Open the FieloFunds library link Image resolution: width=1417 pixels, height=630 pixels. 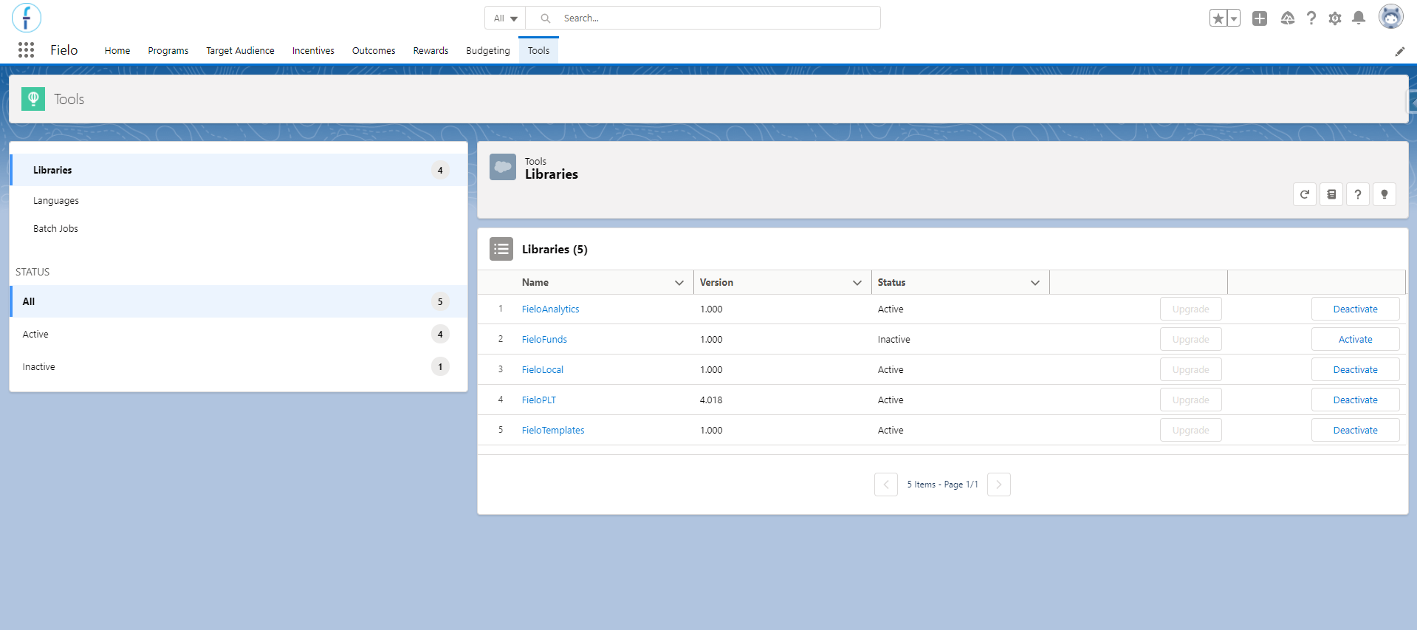[544, 340]
